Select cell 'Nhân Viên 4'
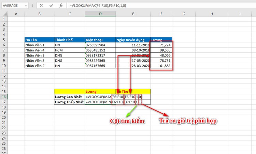Image resolution: width=256 pixels, height=154 pixels. [39, 50]
